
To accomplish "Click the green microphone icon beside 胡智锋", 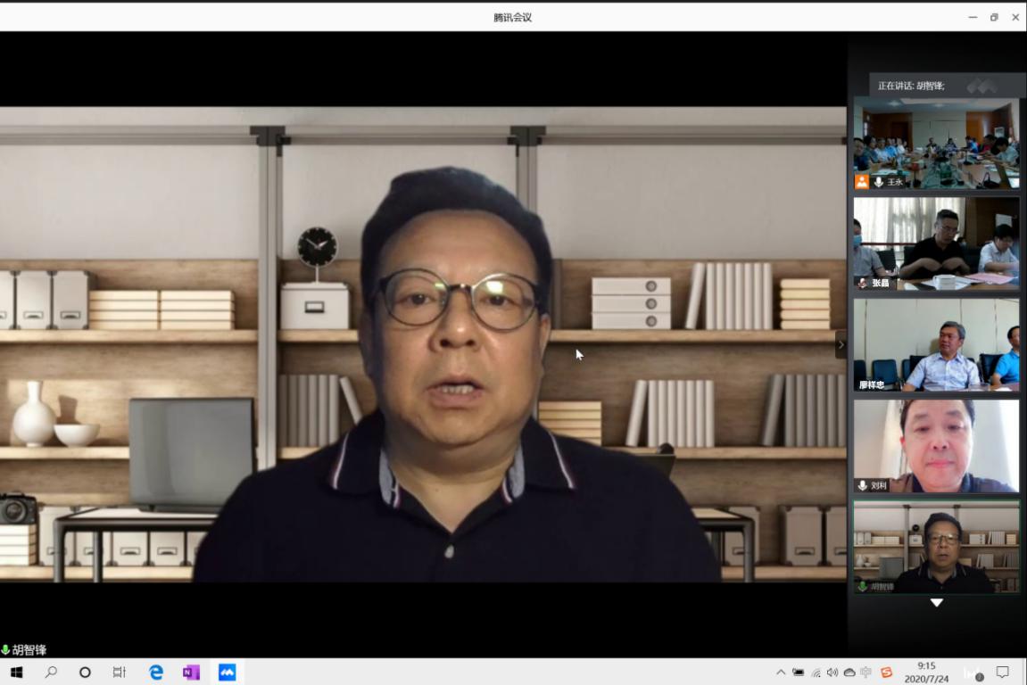I will coord(5,650).
